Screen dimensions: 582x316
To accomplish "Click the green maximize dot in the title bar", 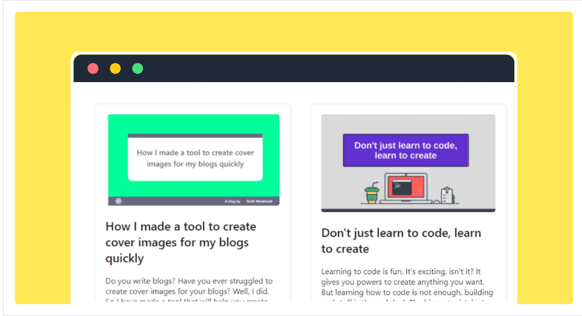I will pyautogui.click(x=137, y=68).
